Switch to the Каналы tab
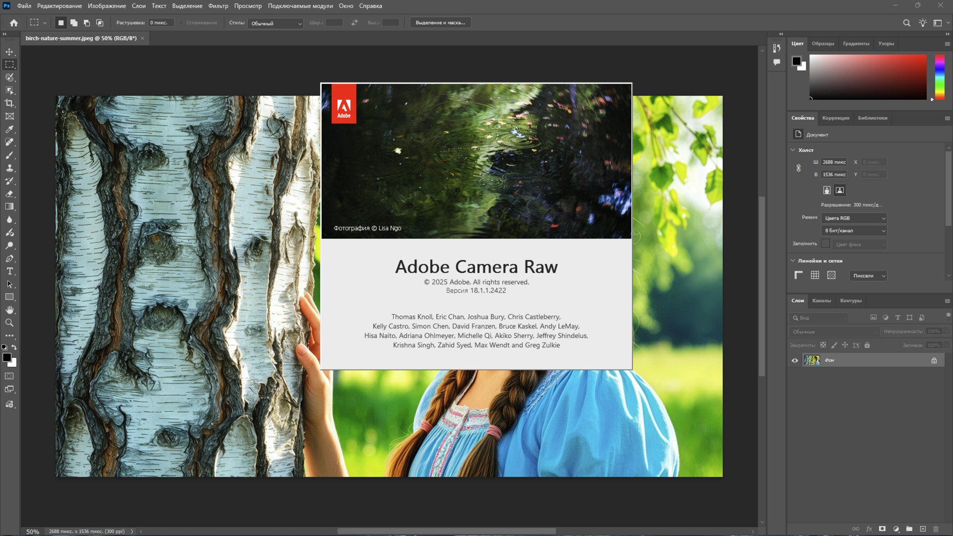The height and width of the screenshot is (536, 953). [x=821, y=301]
